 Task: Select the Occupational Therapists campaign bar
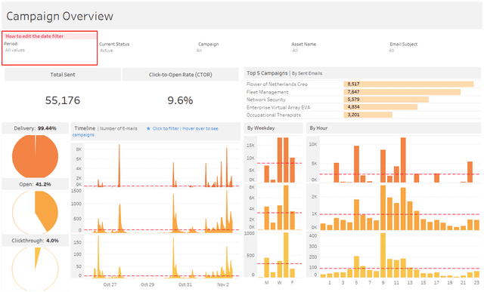(368, 115)
